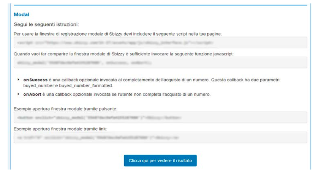Click the bold "onSuccess" callback name
This screenshot has width=318, height=176.
[x=34, y=80]
